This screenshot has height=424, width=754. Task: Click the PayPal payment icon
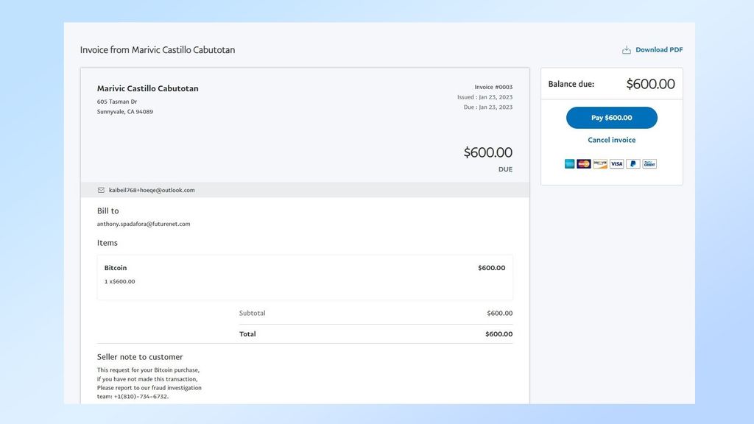point(633,163)
